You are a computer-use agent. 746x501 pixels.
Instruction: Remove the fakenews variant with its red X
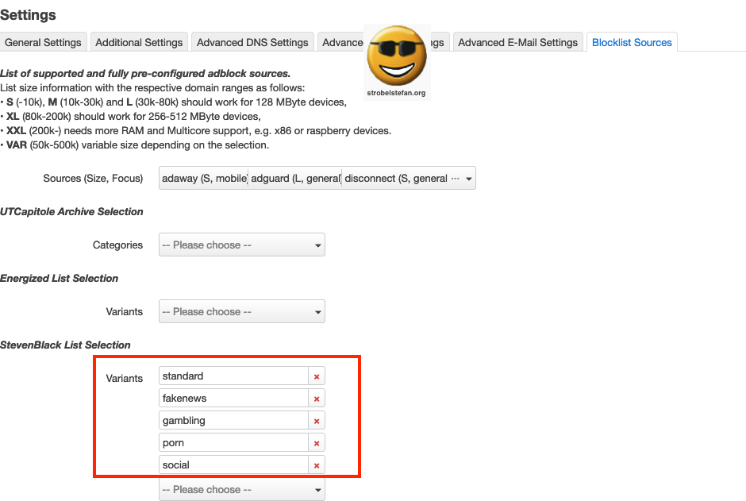point(317,399)
